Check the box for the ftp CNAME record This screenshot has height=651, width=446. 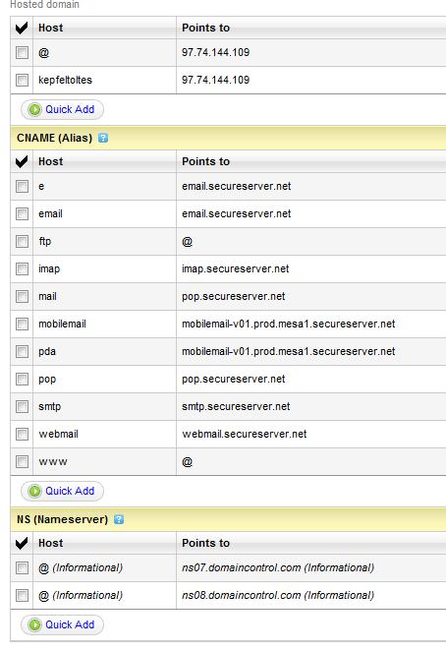22,241
